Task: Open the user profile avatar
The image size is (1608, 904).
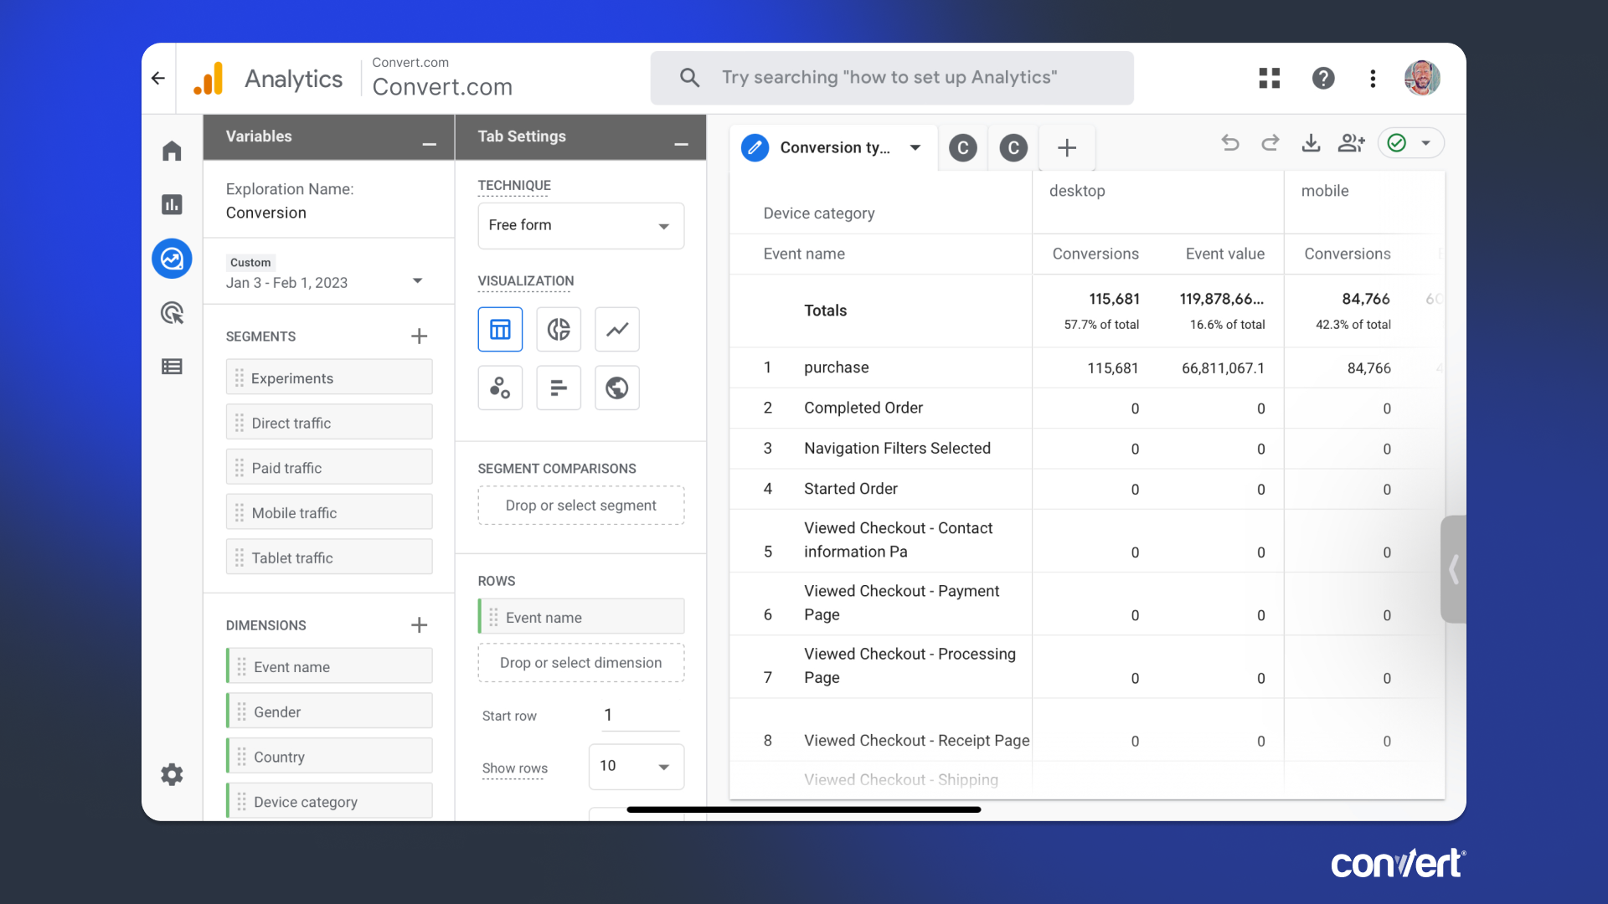Action: tap(1422, 78)
